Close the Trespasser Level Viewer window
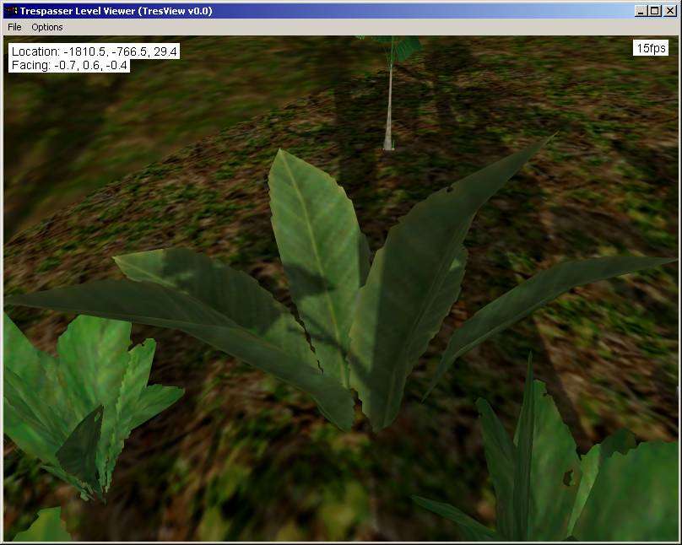The image size is (682, 545). (670, 11)
